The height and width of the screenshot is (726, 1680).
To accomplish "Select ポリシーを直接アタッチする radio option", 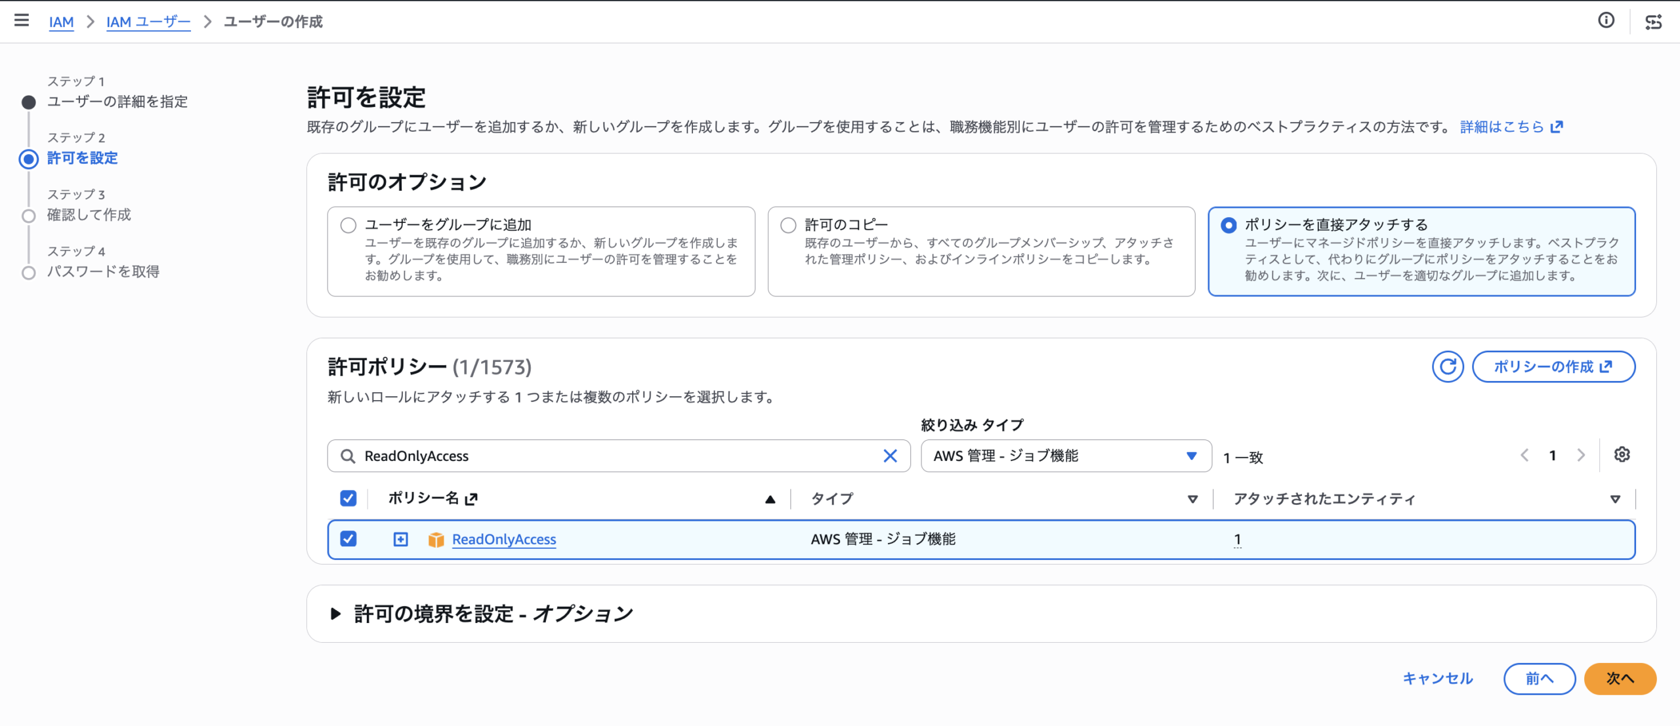I will coord(1228,225).
